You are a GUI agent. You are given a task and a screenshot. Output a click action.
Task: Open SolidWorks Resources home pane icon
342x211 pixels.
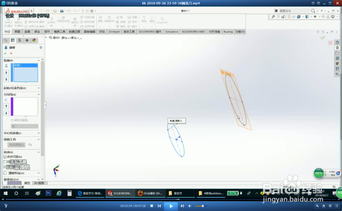[337, 42]
